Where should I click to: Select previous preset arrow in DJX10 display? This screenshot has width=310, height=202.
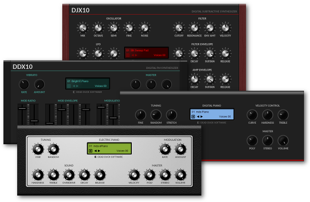click(133, 55)
